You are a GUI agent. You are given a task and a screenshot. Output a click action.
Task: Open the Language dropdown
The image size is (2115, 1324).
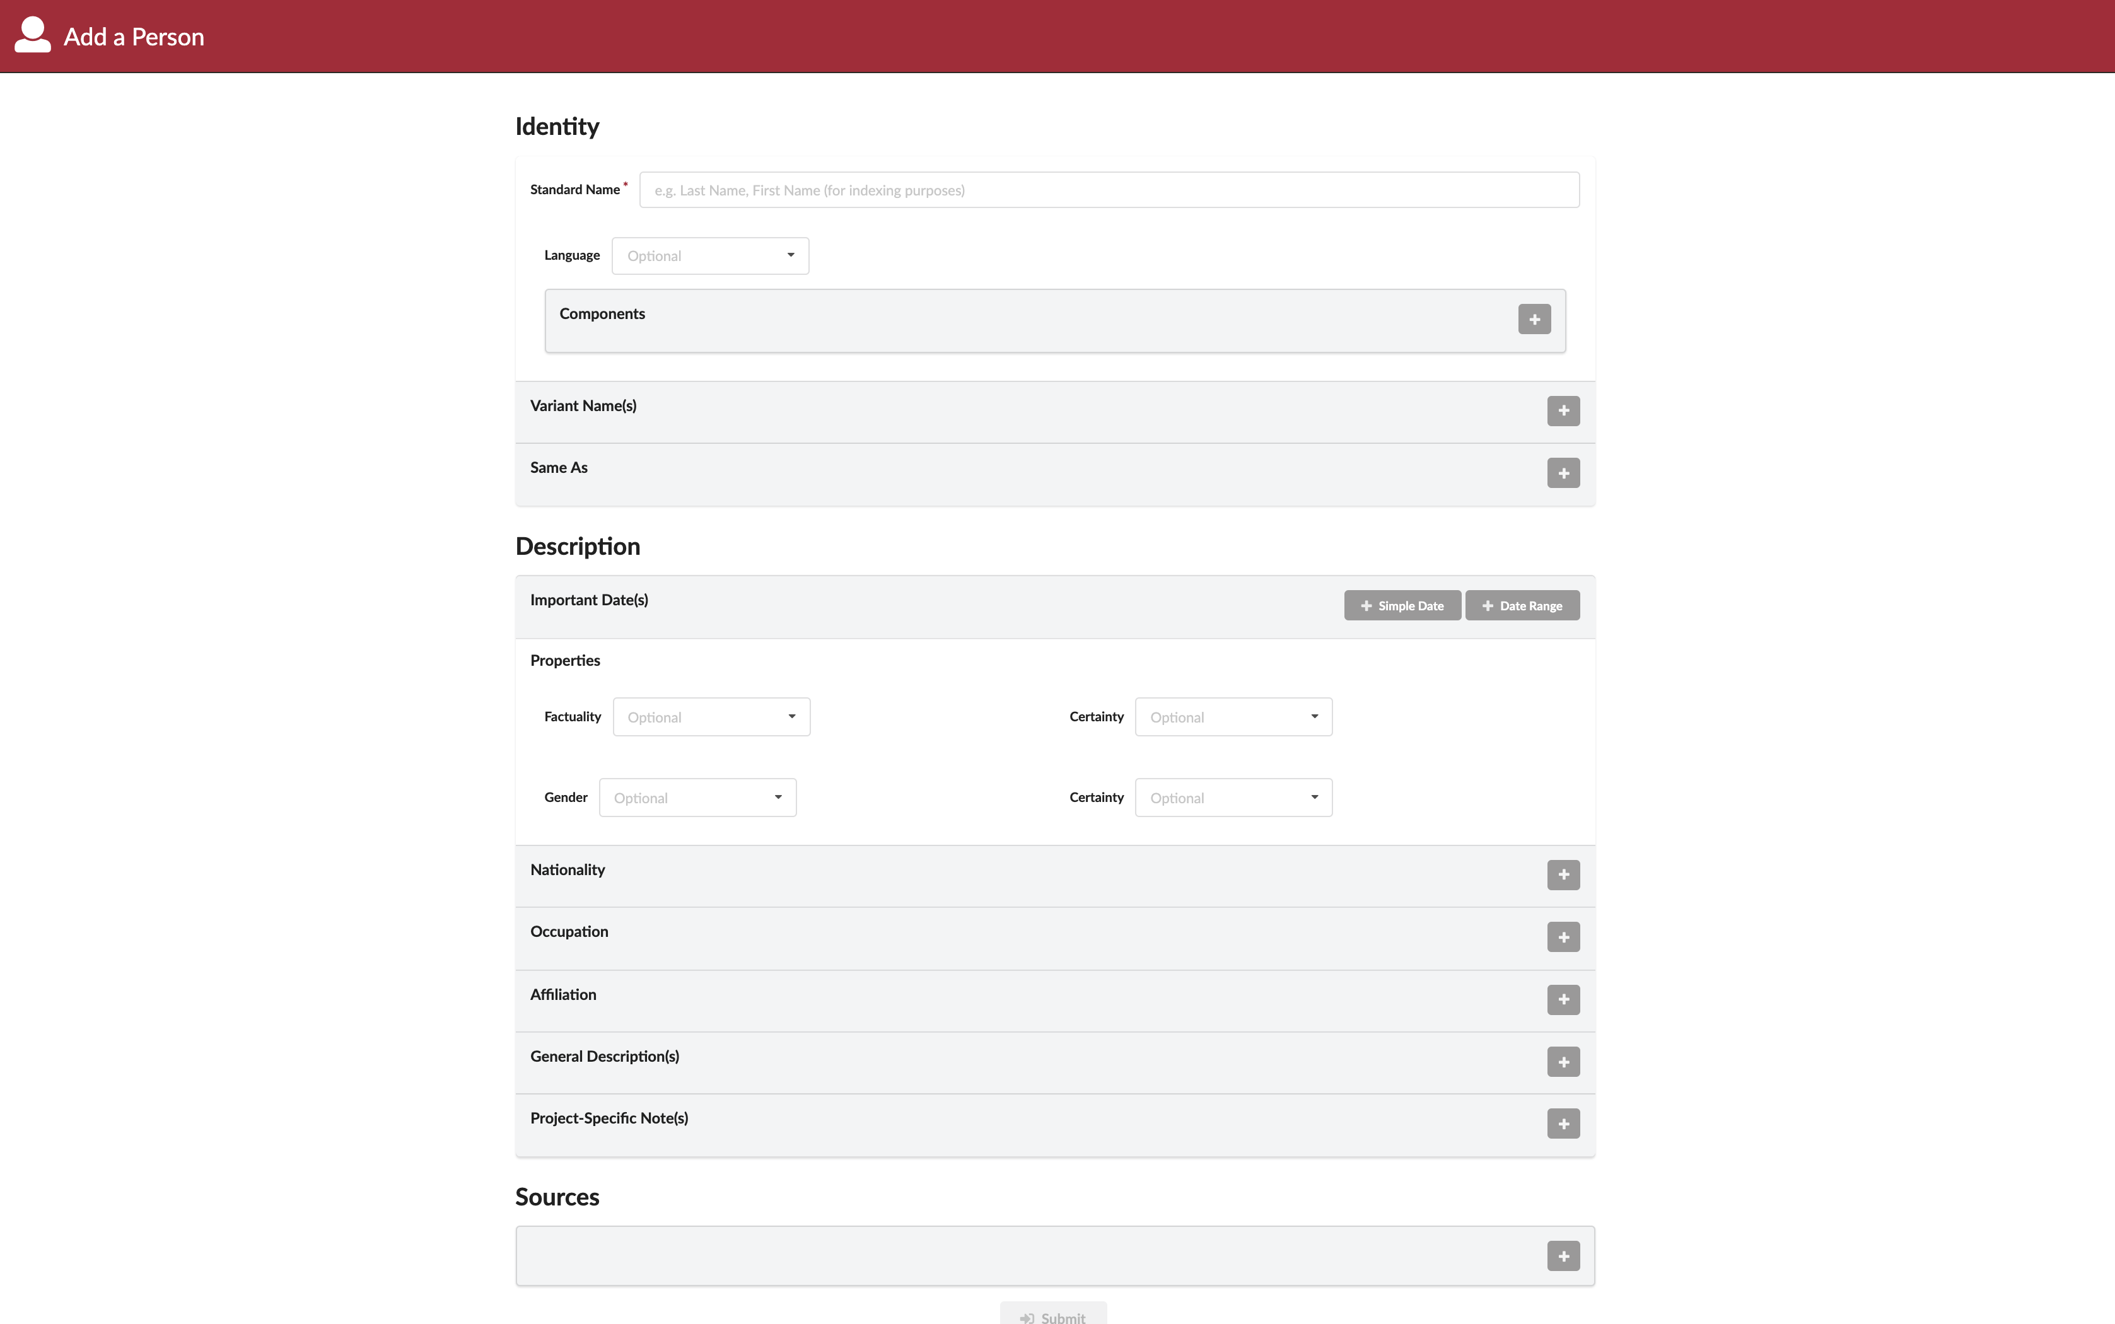click(x=710, y=256)
